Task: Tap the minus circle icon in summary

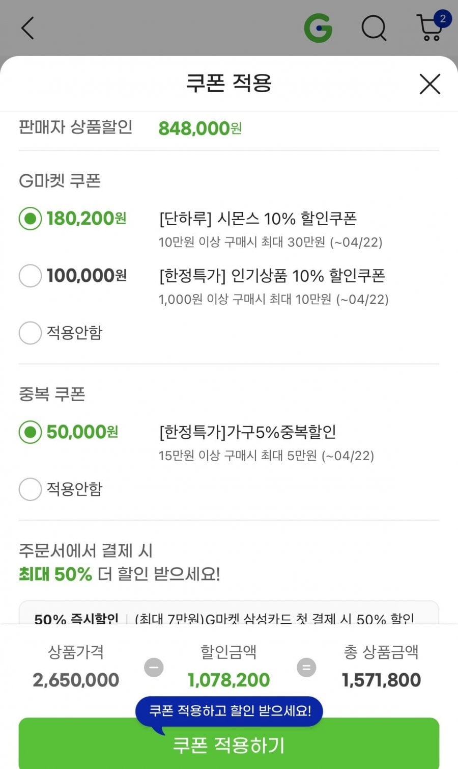Action: [154, 667]
